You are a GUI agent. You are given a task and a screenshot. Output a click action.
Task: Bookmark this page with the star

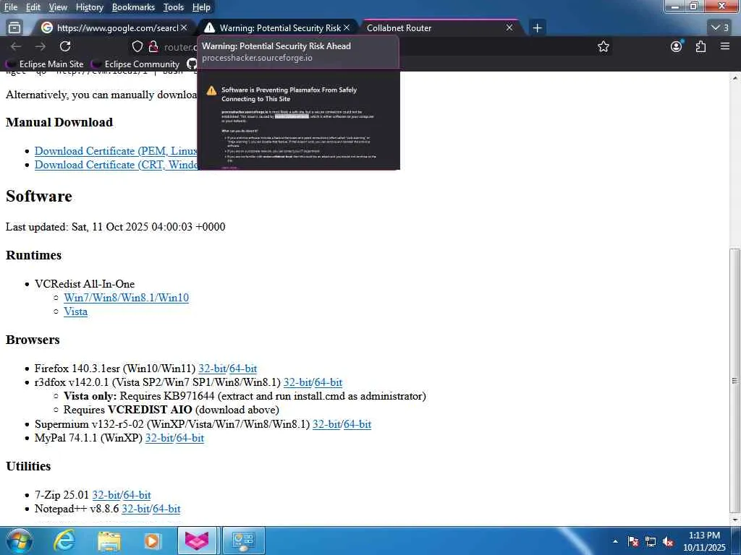(x=603, y=46)
